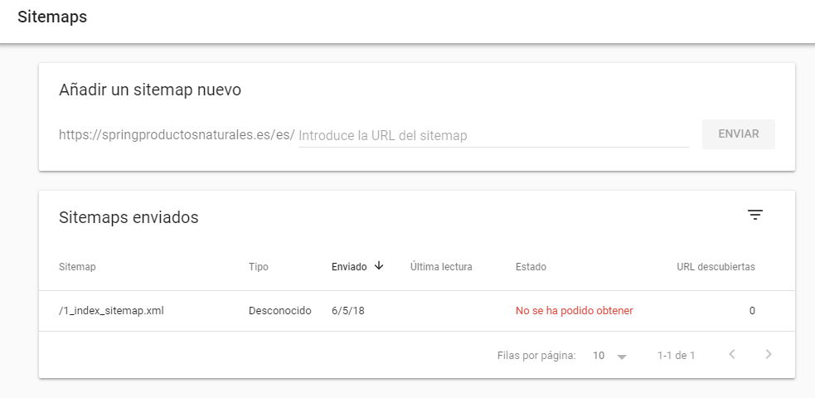815x398 pixels.
Task: Click the 1-1 de 1 pagination text
Action: [x=676, y=356]
